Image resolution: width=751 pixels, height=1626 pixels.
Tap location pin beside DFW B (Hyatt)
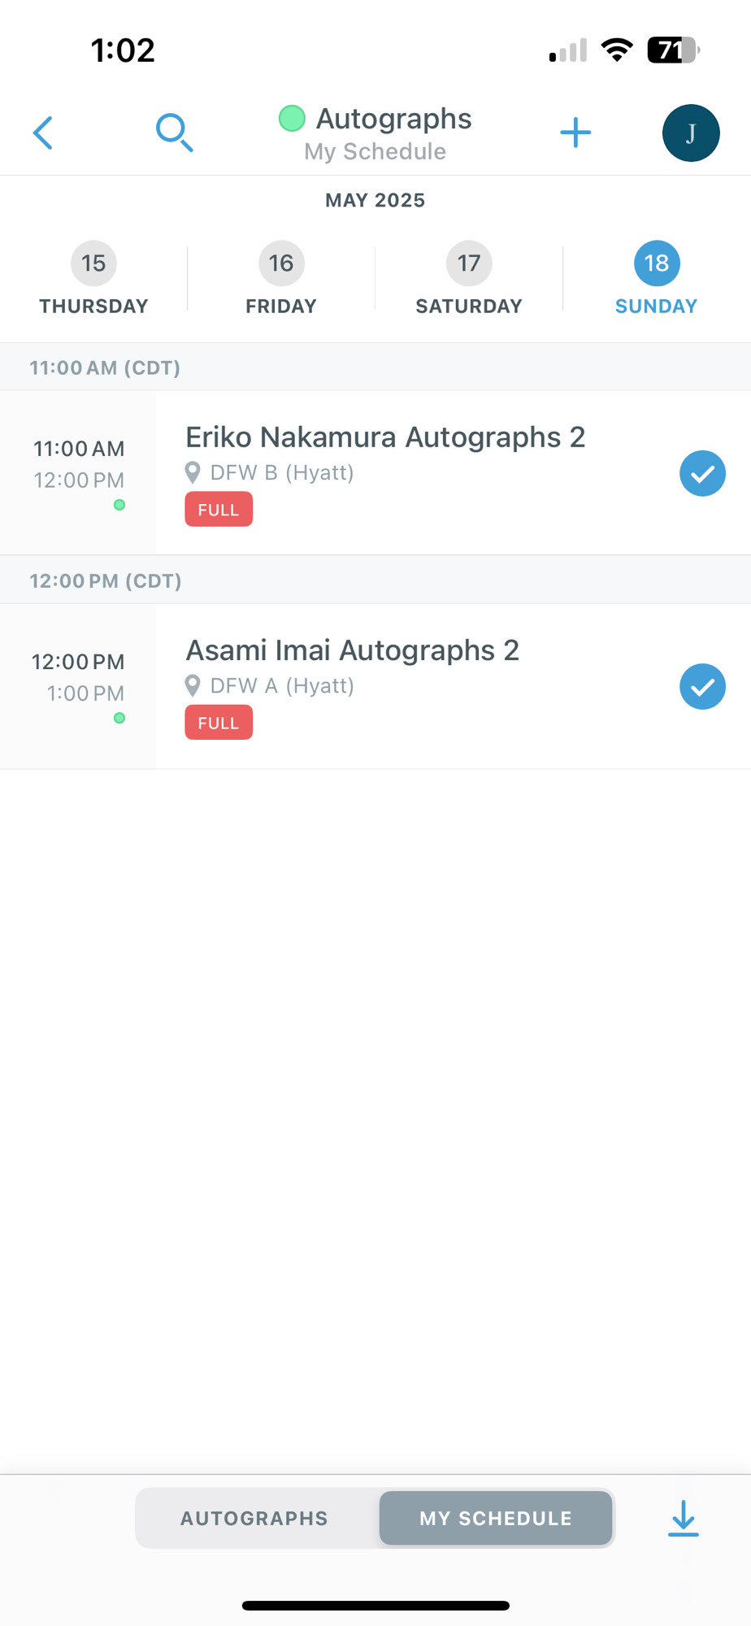click(193, 472)
